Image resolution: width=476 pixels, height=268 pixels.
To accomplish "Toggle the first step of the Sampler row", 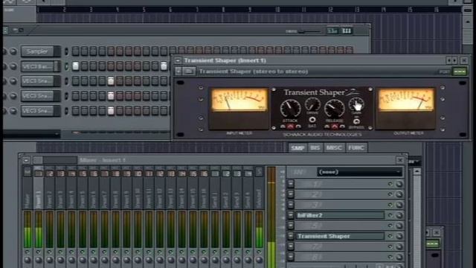I will coord(75,51).
